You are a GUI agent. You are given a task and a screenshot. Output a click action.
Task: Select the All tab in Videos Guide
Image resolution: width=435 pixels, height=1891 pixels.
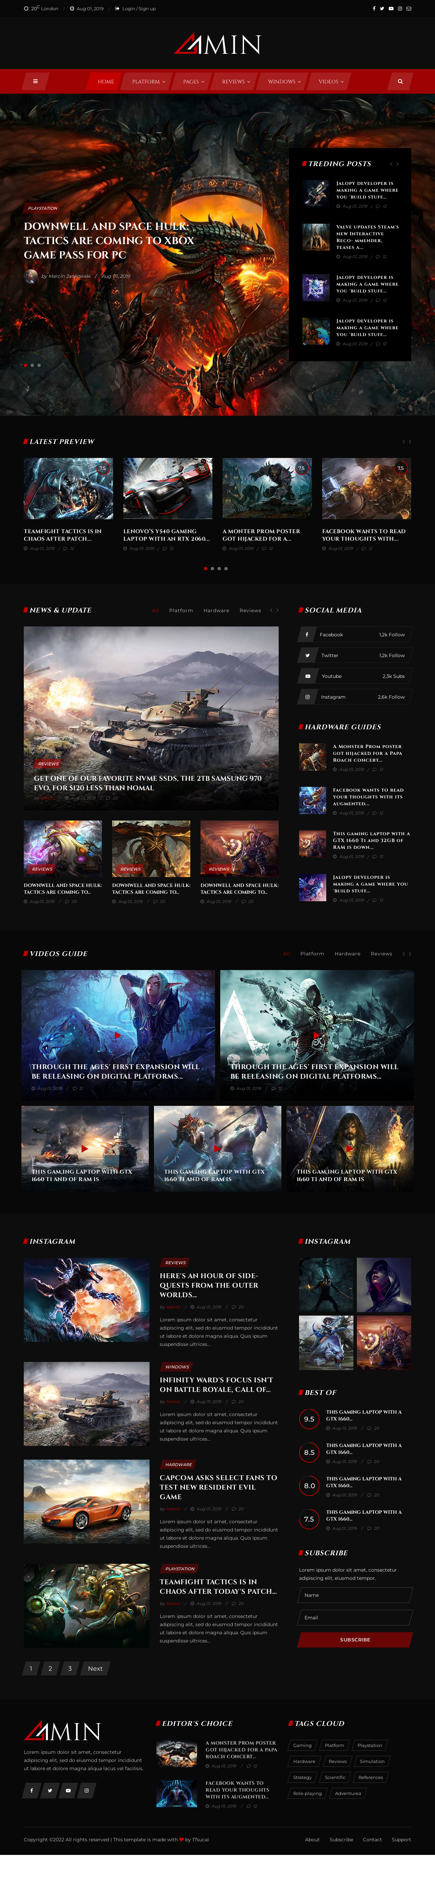point(286,954)
